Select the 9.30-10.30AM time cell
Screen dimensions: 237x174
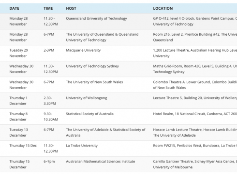pyautogui.click(x=51, y=116)
